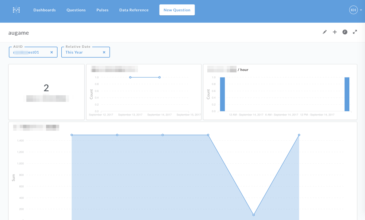365x220 pixels.
Task: Open the AUID filter field
Action: click(33, 52)
